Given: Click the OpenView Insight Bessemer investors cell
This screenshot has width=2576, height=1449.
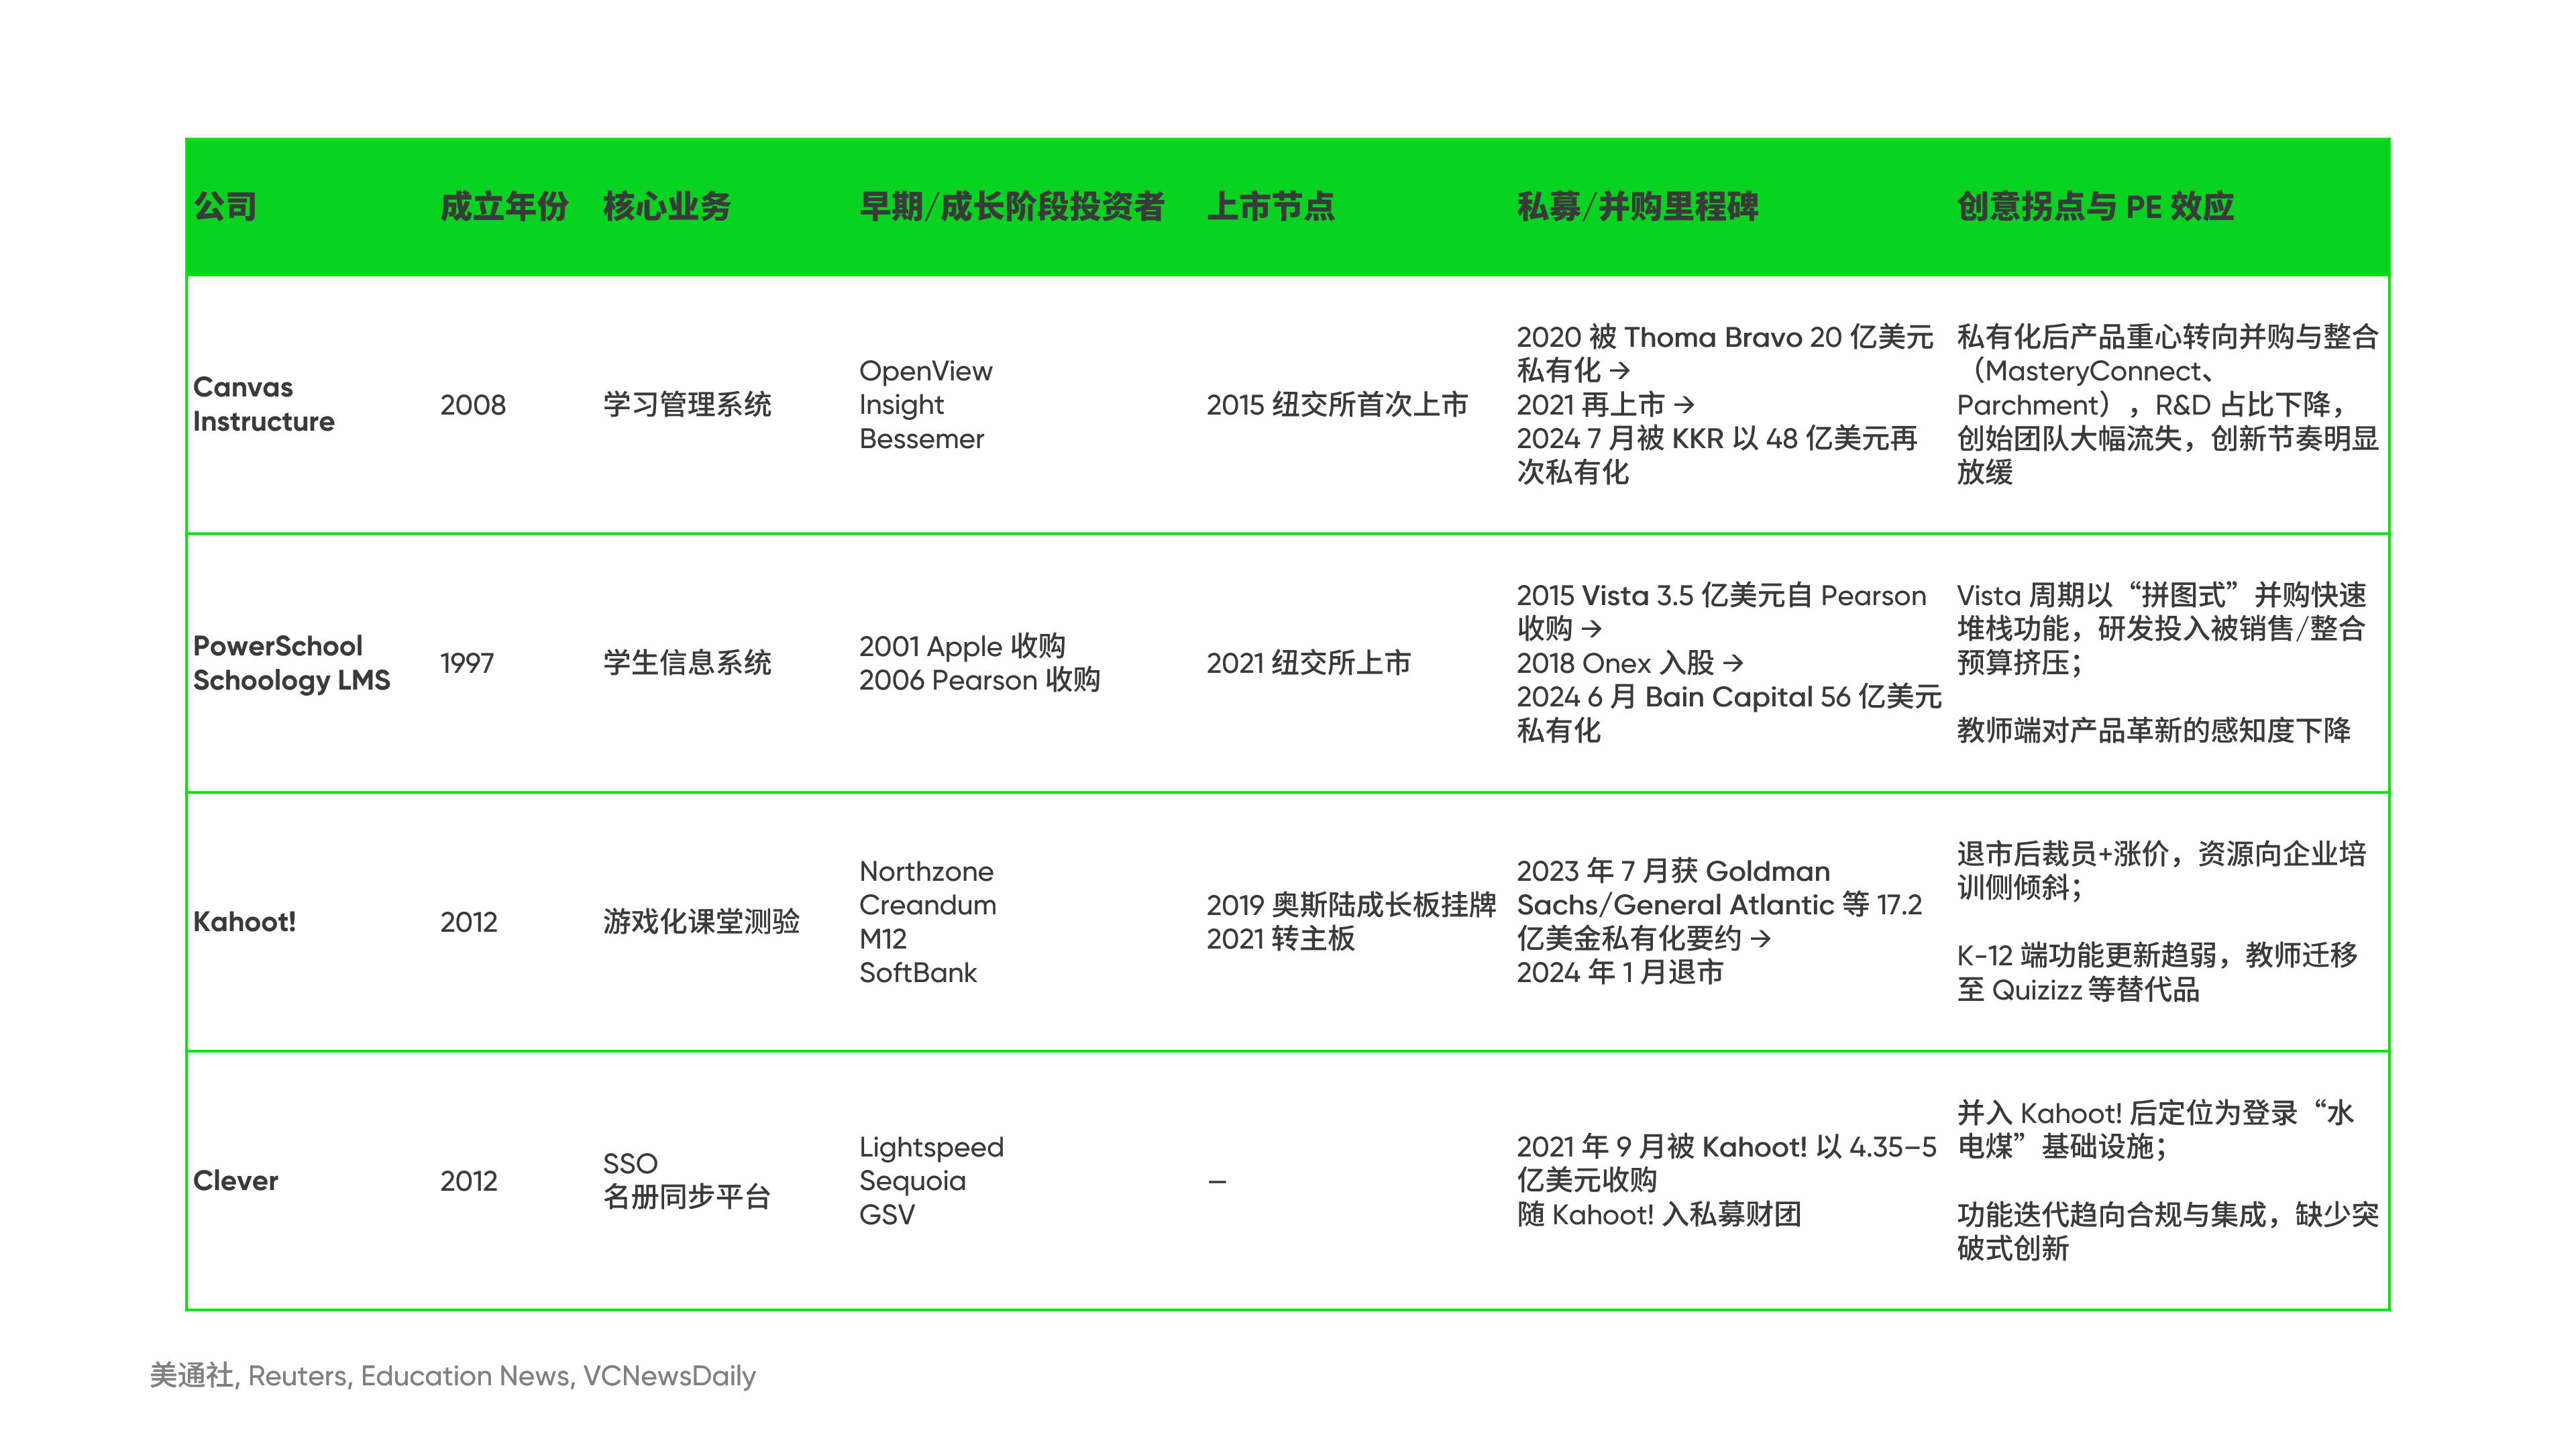Looking at the screenshot, I should pyautogui.click(x=926, y=405).
